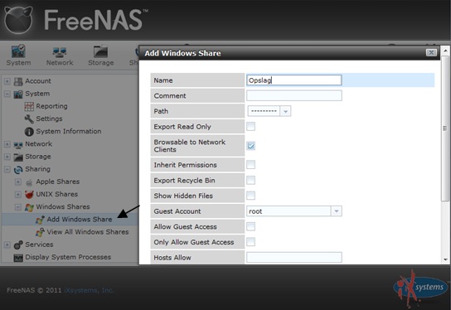Click the iXsystems logo
Screen dimensions: 451x310
(420, 288)
